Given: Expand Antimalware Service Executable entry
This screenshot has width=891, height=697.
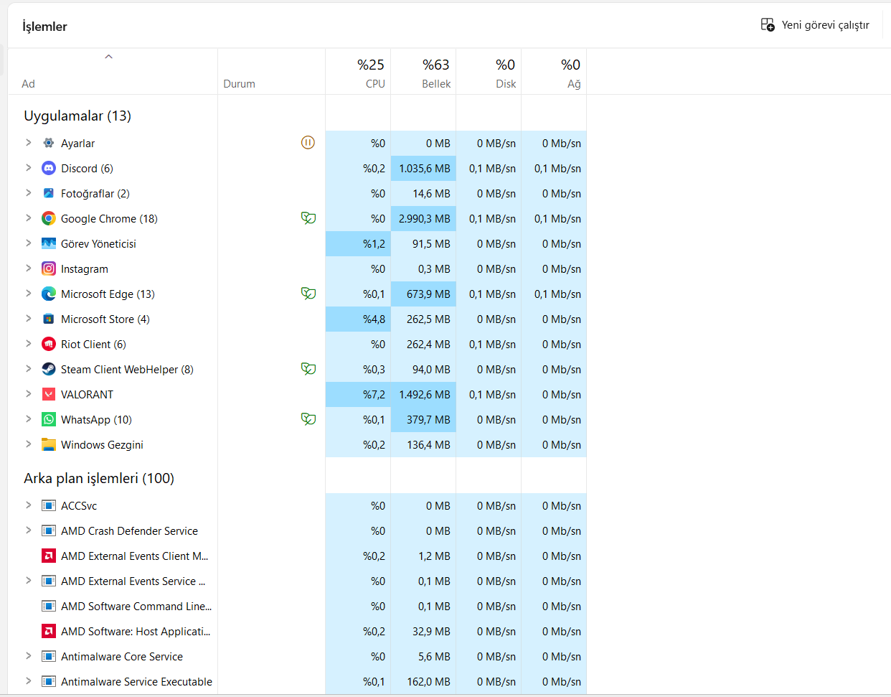Looking at the screenshot, I should 29,680.
